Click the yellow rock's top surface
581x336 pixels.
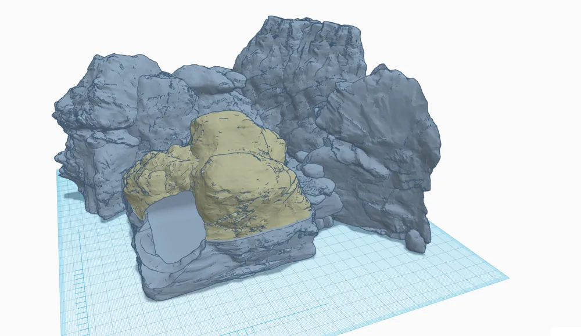pos(232,133)
